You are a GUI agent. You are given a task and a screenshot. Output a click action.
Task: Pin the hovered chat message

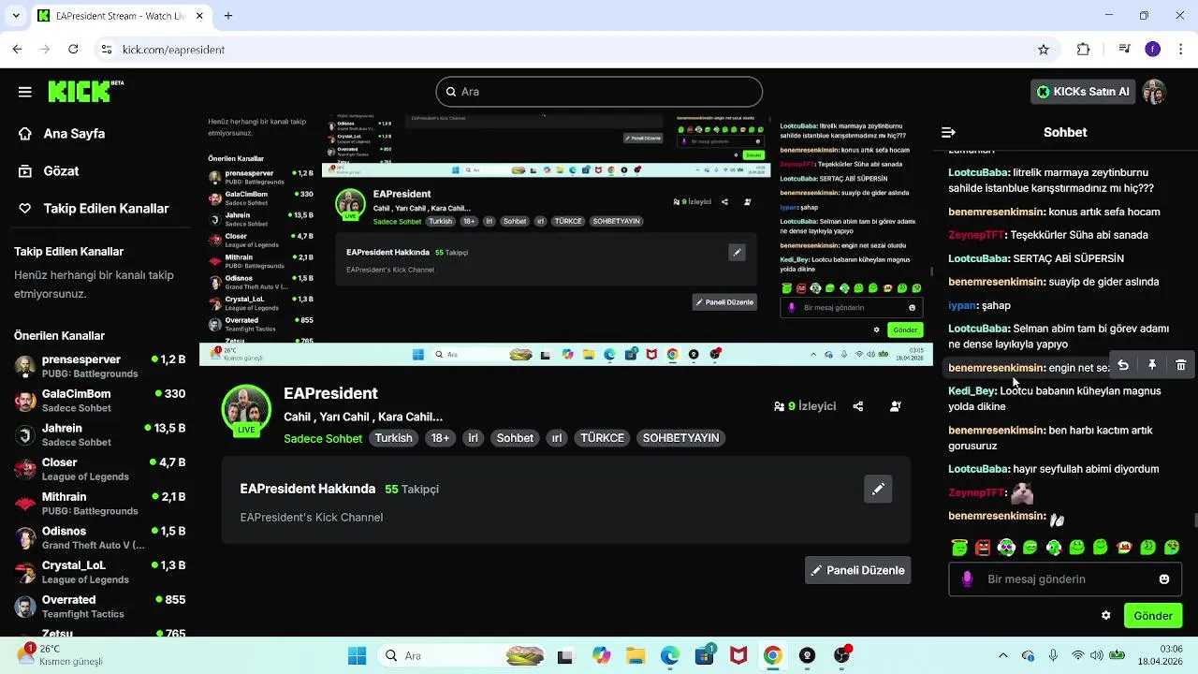point(1152,365)
